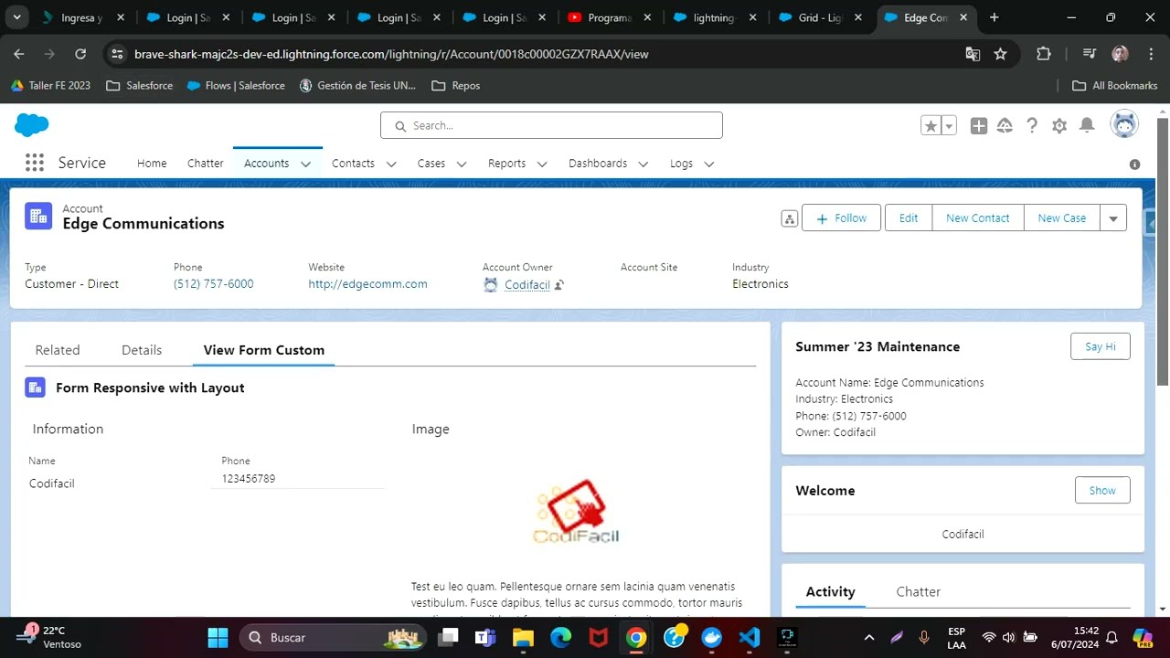Click the Show button in Welcome card
This screenshot has width=1170, height=658.
coord(1102,491)
